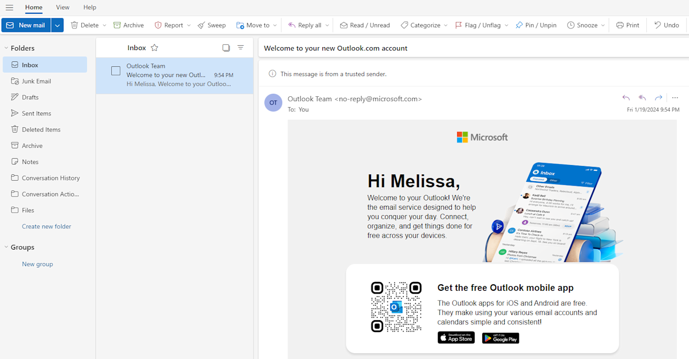Image resolution: width=689 pixels, height=359 pixels.
Task: Open the Junk Email folder
Action: [x=45, y=81]
